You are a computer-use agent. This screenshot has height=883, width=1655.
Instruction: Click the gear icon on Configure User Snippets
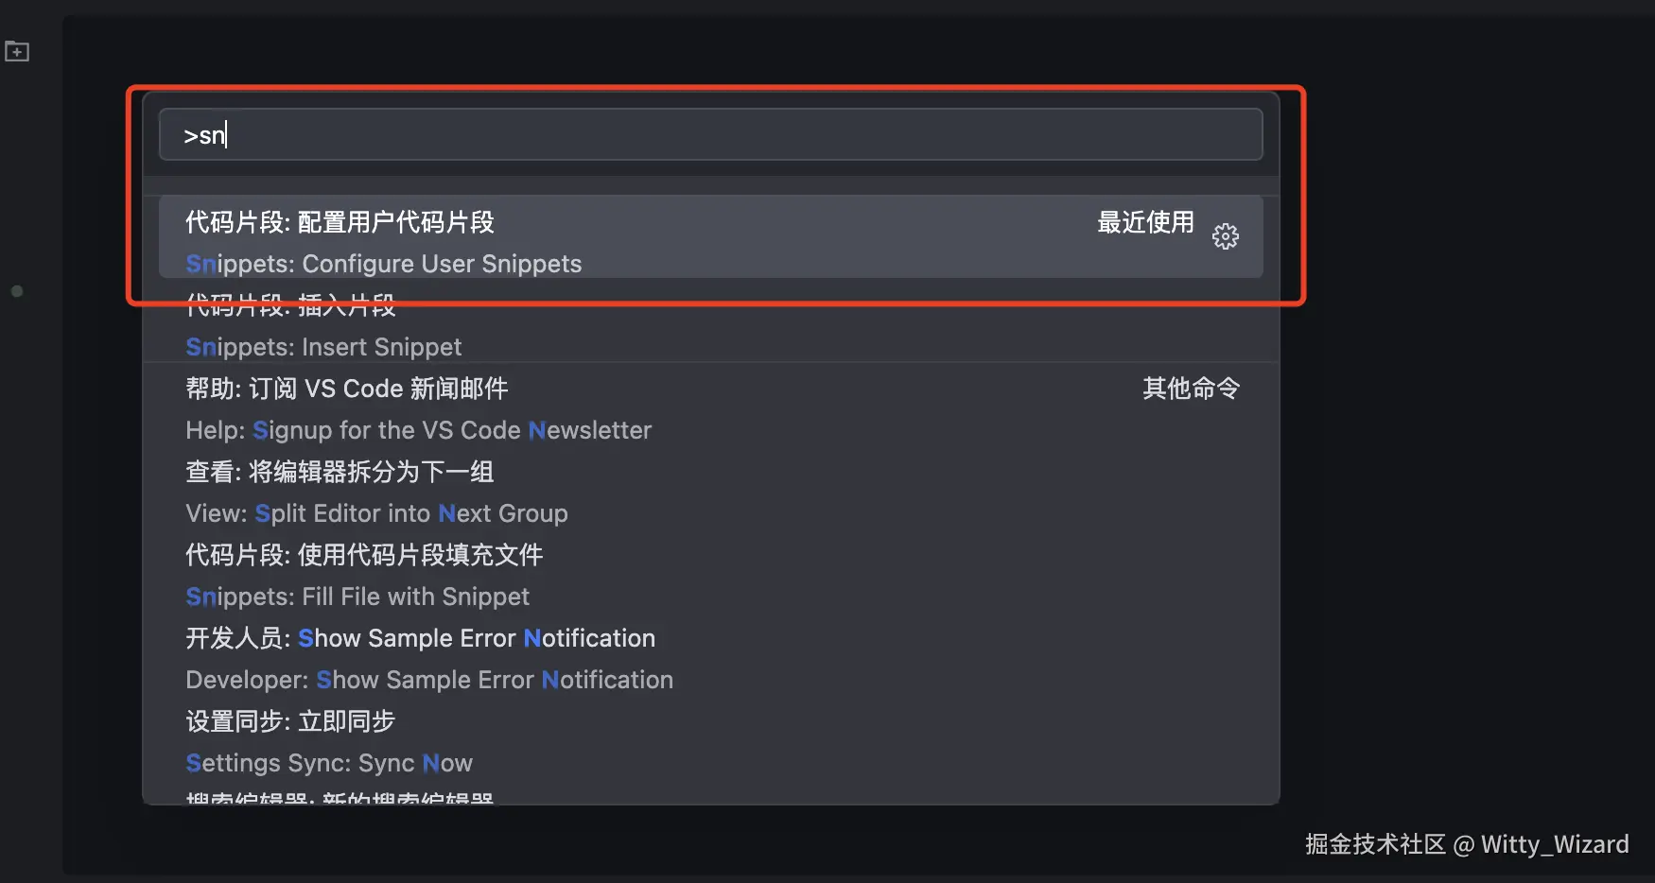click(x=1225, y=236)
